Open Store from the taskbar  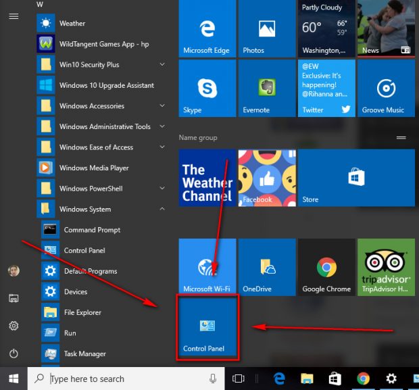(335, 379)
